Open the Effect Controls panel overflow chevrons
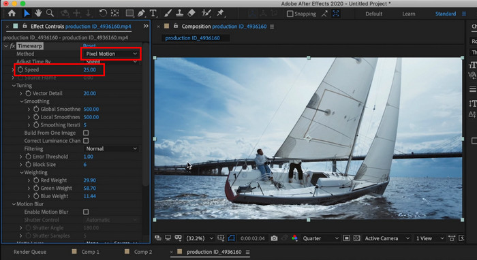Viewport: 477px width, 260px height. coord(146,26)
